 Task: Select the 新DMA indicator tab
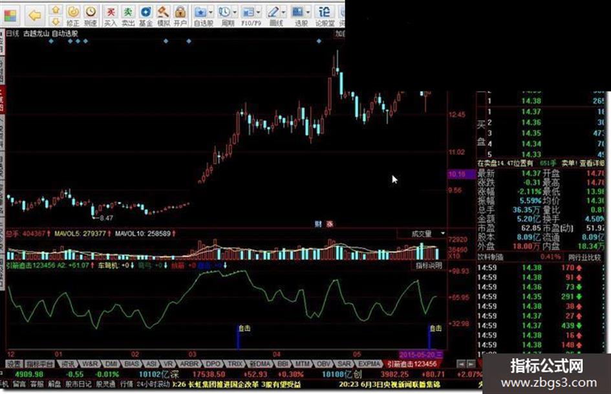tap(260, 364)
